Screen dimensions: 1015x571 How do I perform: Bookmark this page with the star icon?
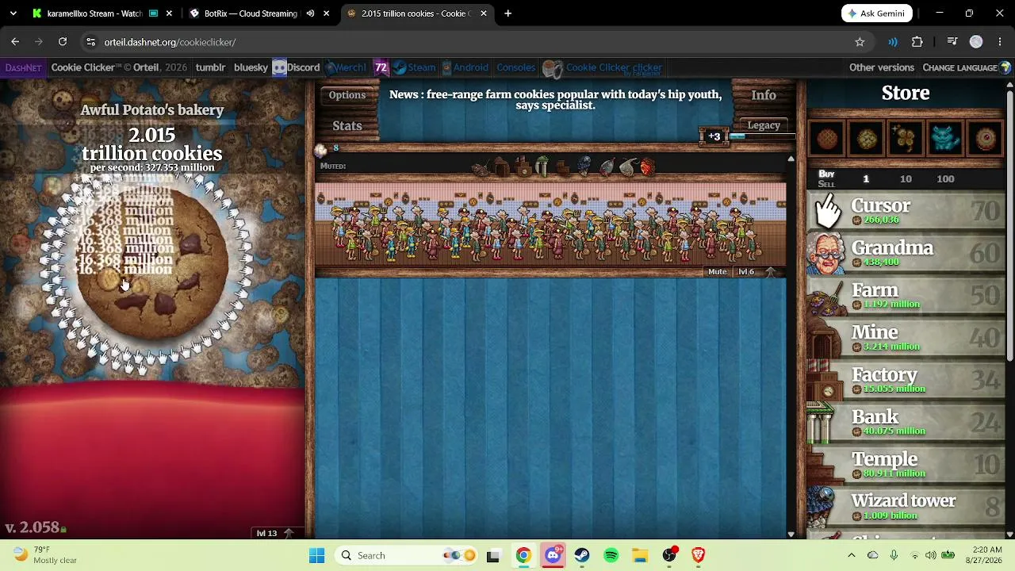click(x=860, y=42)
